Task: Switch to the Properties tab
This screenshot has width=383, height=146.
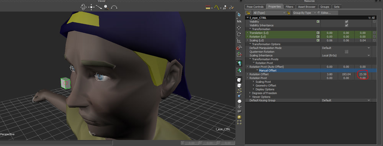Action: [275, 6]
